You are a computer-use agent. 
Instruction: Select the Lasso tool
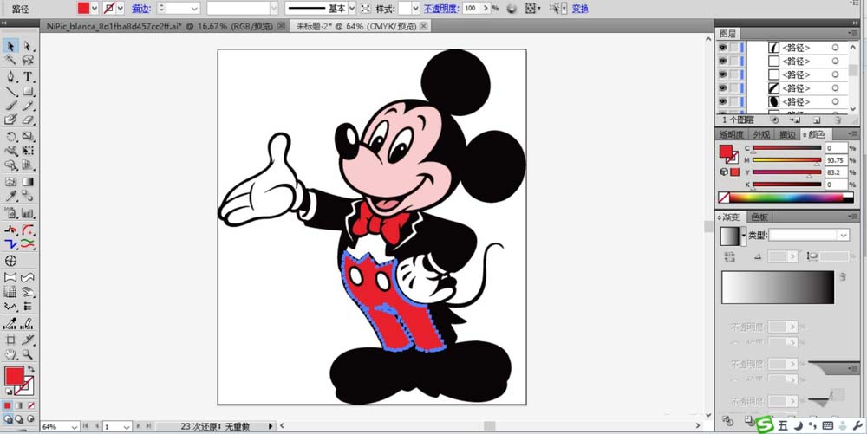(28, 60)
